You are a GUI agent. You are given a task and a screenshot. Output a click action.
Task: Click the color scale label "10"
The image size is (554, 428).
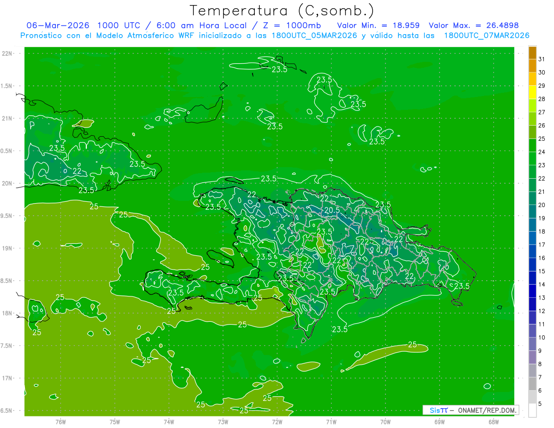542,338
